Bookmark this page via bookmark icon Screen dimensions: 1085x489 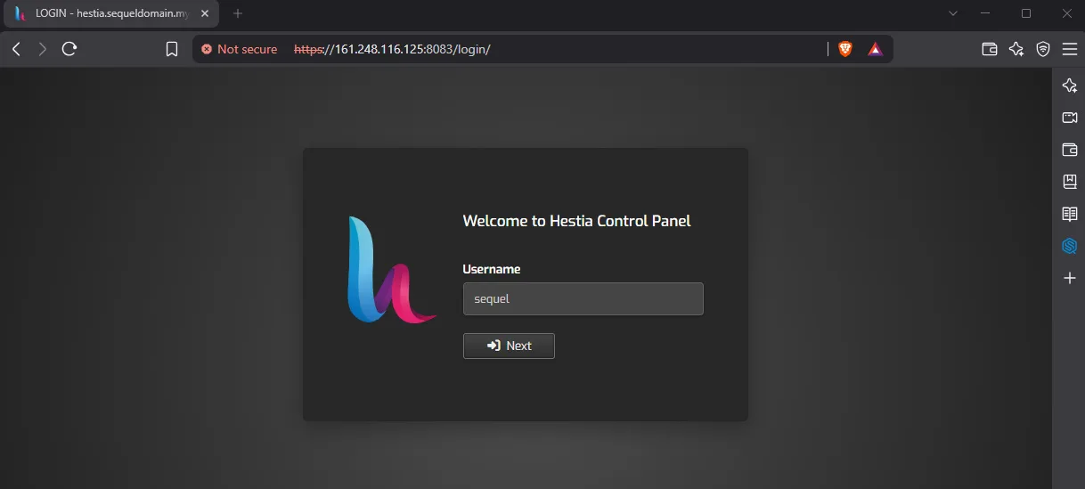(172, 49)
